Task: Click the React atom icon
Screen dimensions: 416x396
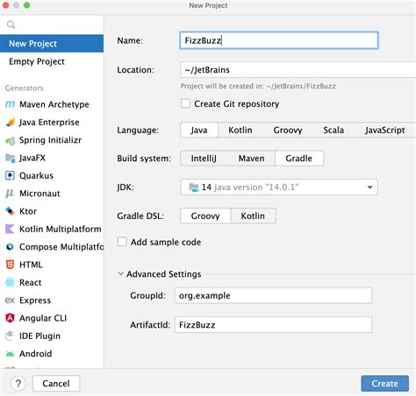Action: click(10, 282)
